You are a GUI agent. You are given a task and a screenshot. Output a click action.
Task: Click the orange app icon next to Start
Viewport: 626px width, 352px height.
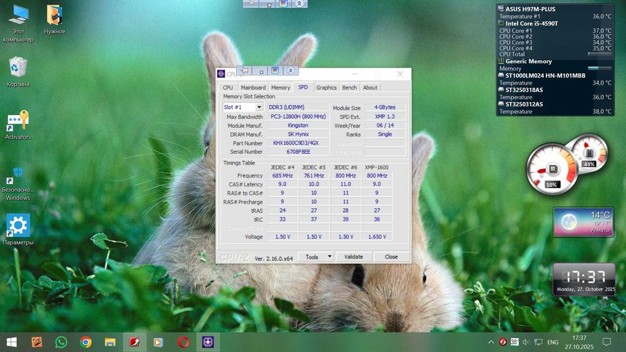[37, 342]
